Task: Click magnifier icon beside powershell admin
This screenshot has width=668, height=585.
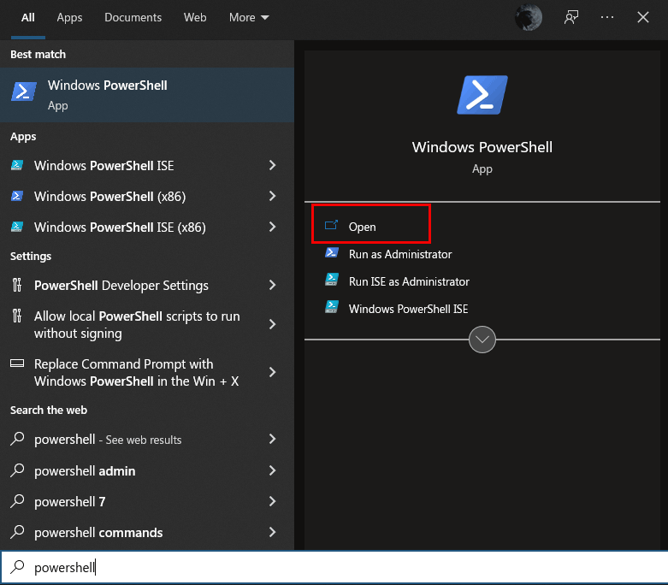Action: [17, 470]
